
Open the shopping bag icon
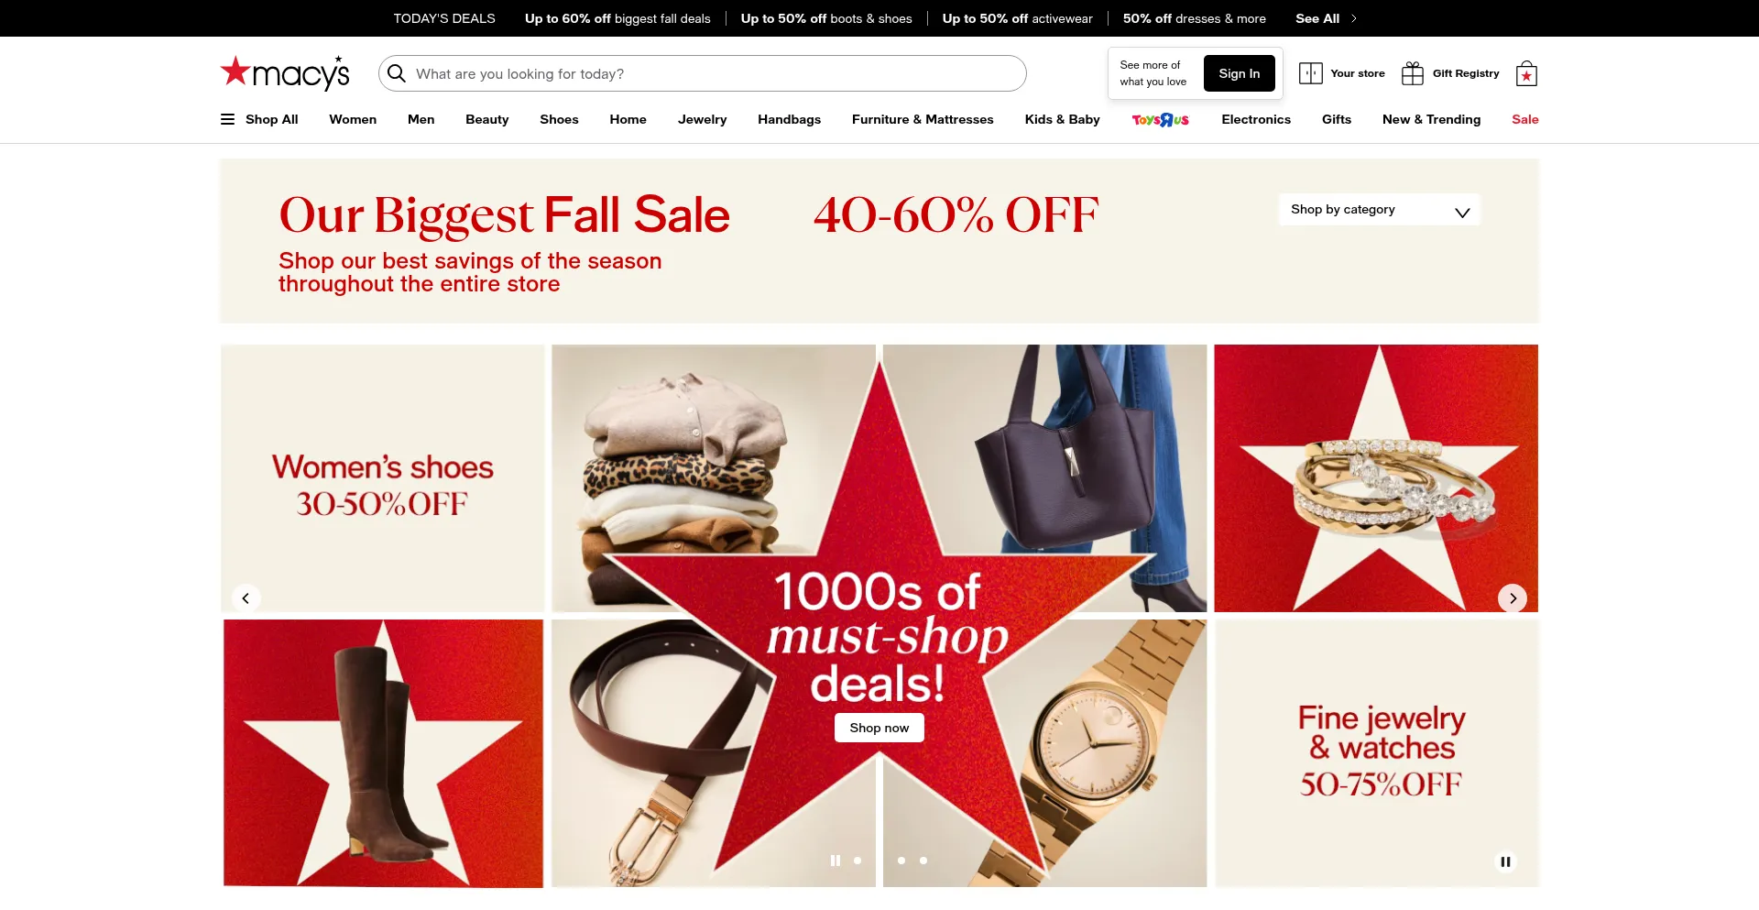[1526, 73]
